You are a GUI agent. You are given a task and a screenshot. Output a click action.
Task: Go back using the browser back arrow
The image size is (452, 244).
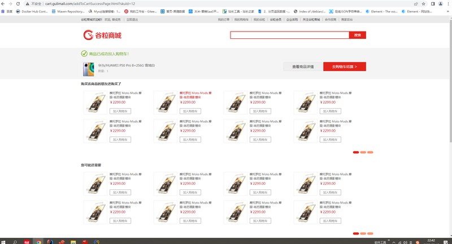point(3,4)
